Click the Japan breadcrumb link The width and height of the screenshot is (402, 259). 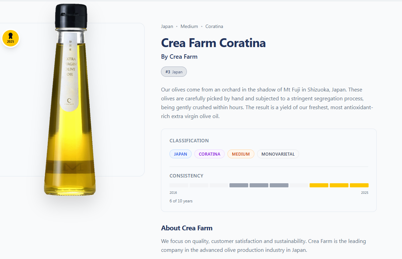tap(167, 27)
